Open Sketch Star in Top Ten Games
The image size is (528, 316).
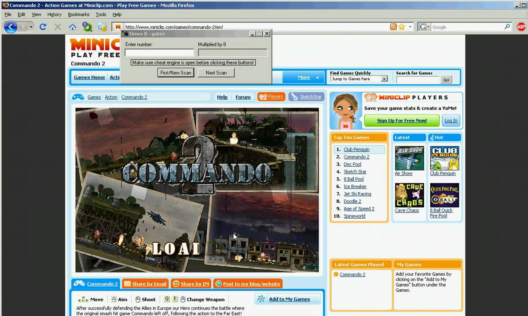coord(355,172)
